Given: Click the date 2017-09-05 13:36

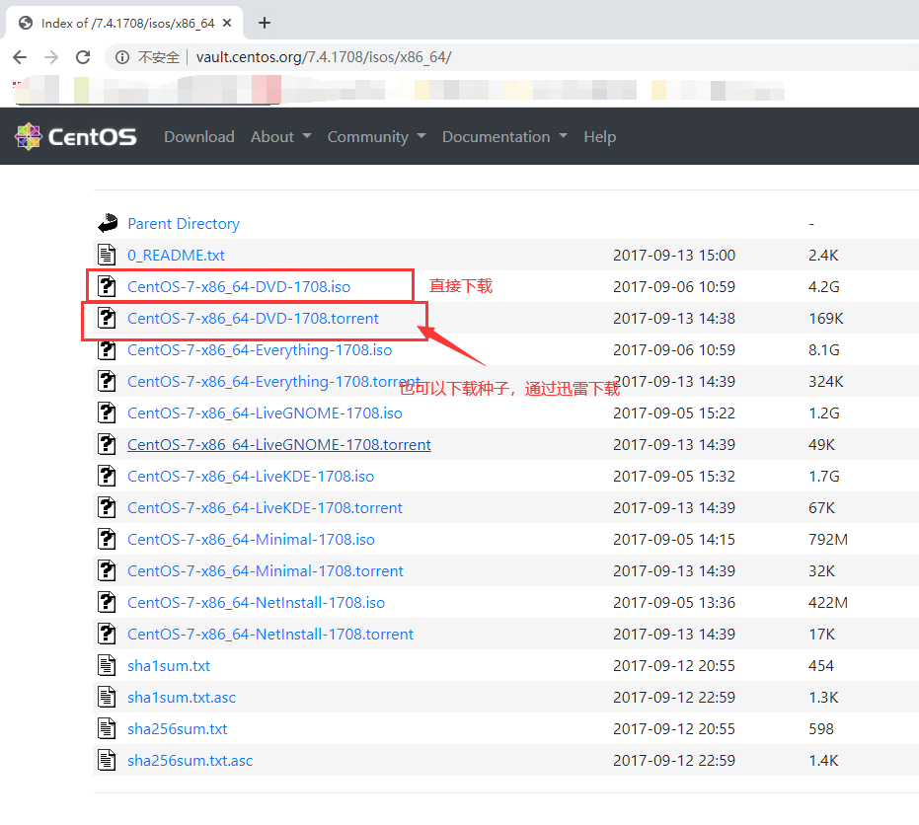Looking at the screenshot, I should (x=674, y=602).
